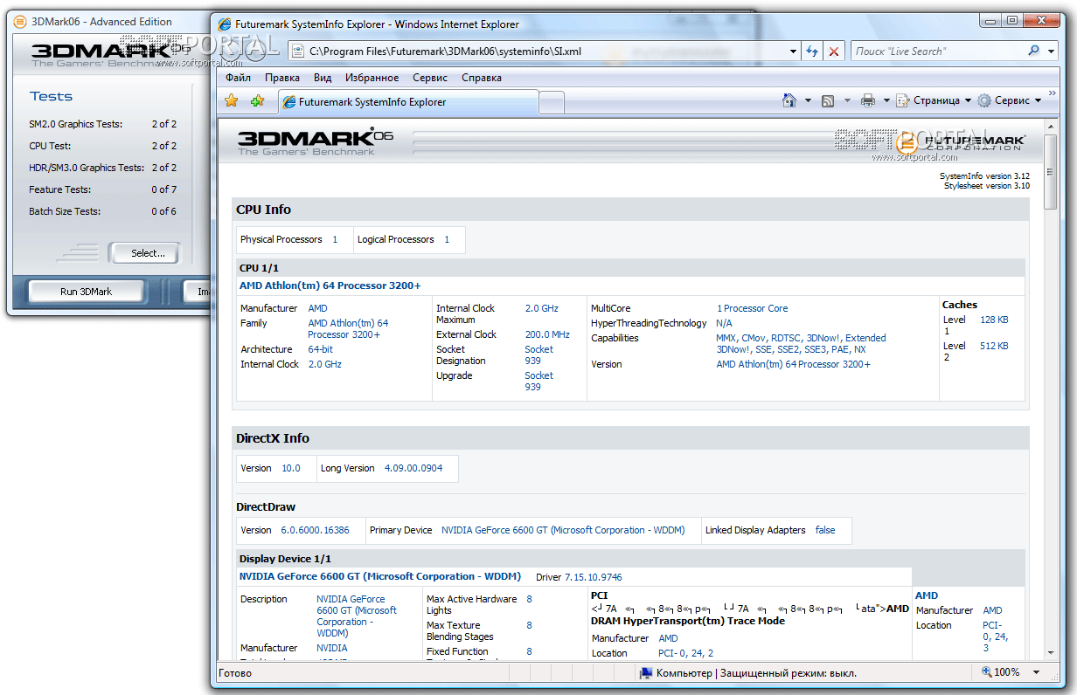Image resolution: width=1077 pixels, height=695 pixels.
Task: Click the NVIDIA GeForce 6600 GT device heading
Action: (380, 576)
